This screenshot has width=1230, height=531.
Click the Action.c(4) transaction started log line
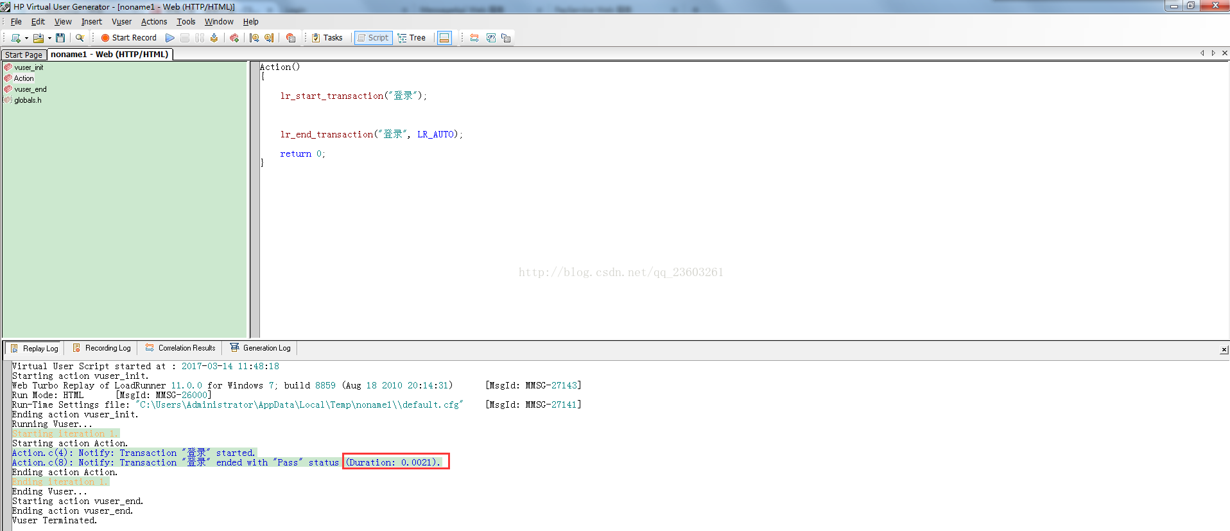click(134, 453)
